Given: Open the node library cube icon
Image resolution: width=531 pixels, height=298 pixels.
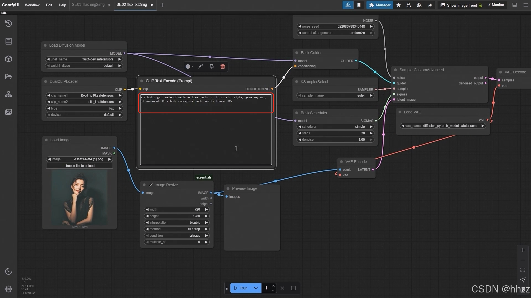Looking at the screenshot, I should pos(9,59).
